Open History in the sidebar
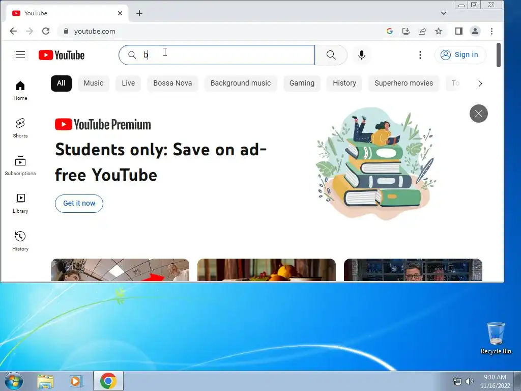521x391 pixels. coord(20,241)
